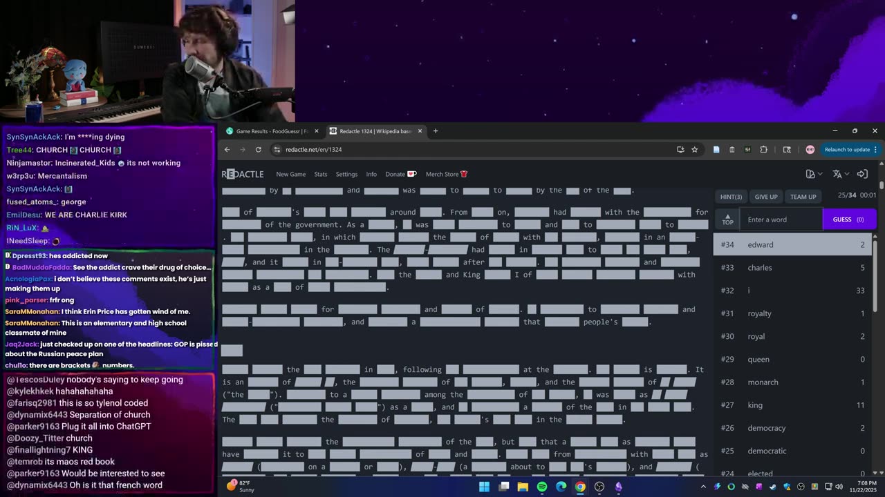Select guess row #27 king
The height and width of the screenshot is (497, 885).
pyautogui.click(x=792, y=405)
